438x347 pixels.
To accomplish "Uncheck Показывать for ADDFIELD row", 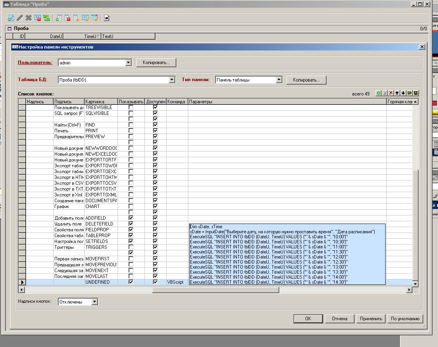I will click(131, 218).
